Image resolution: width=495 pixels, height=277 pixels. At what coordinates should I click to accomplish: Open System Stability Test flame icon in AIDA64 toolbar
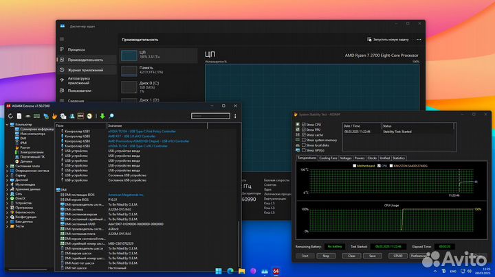point(54,116)
